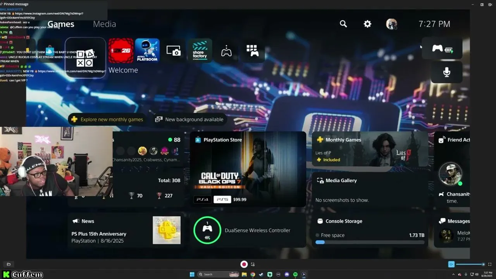This screenshot has width=496, height=279.
Task: Launch Astro's Playroom tile
Action: click(147, 50)
